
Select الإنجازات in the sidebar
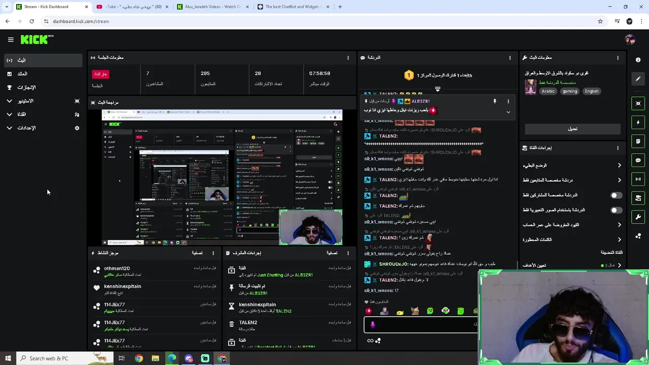click(43, 87)
